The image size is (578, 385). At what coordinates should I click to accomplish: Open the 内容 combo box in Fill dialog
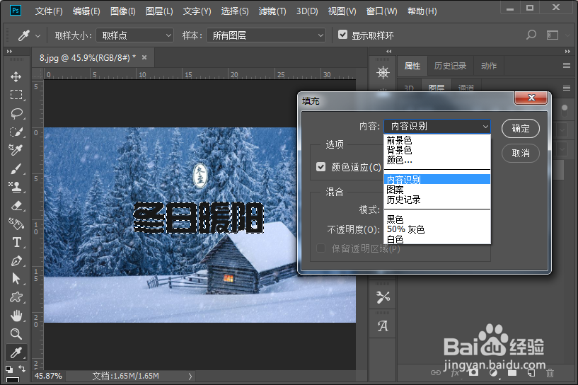[437, 127]
